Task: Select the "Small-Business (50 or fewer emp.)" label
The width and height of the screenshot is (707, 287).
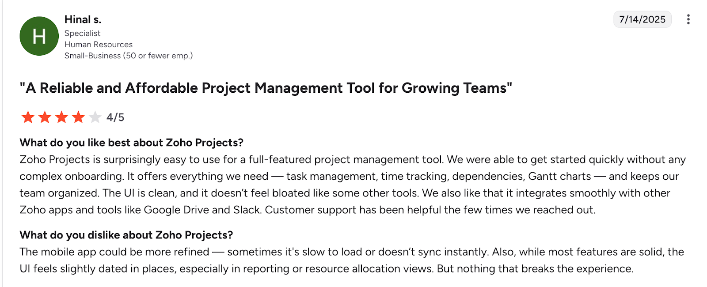Action: pos(129,56)
